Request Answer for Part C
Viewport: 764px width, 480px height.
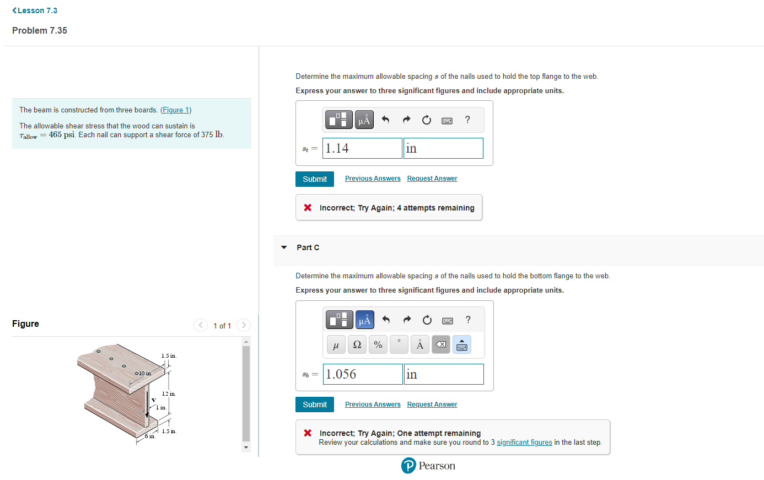coord(432,405)
